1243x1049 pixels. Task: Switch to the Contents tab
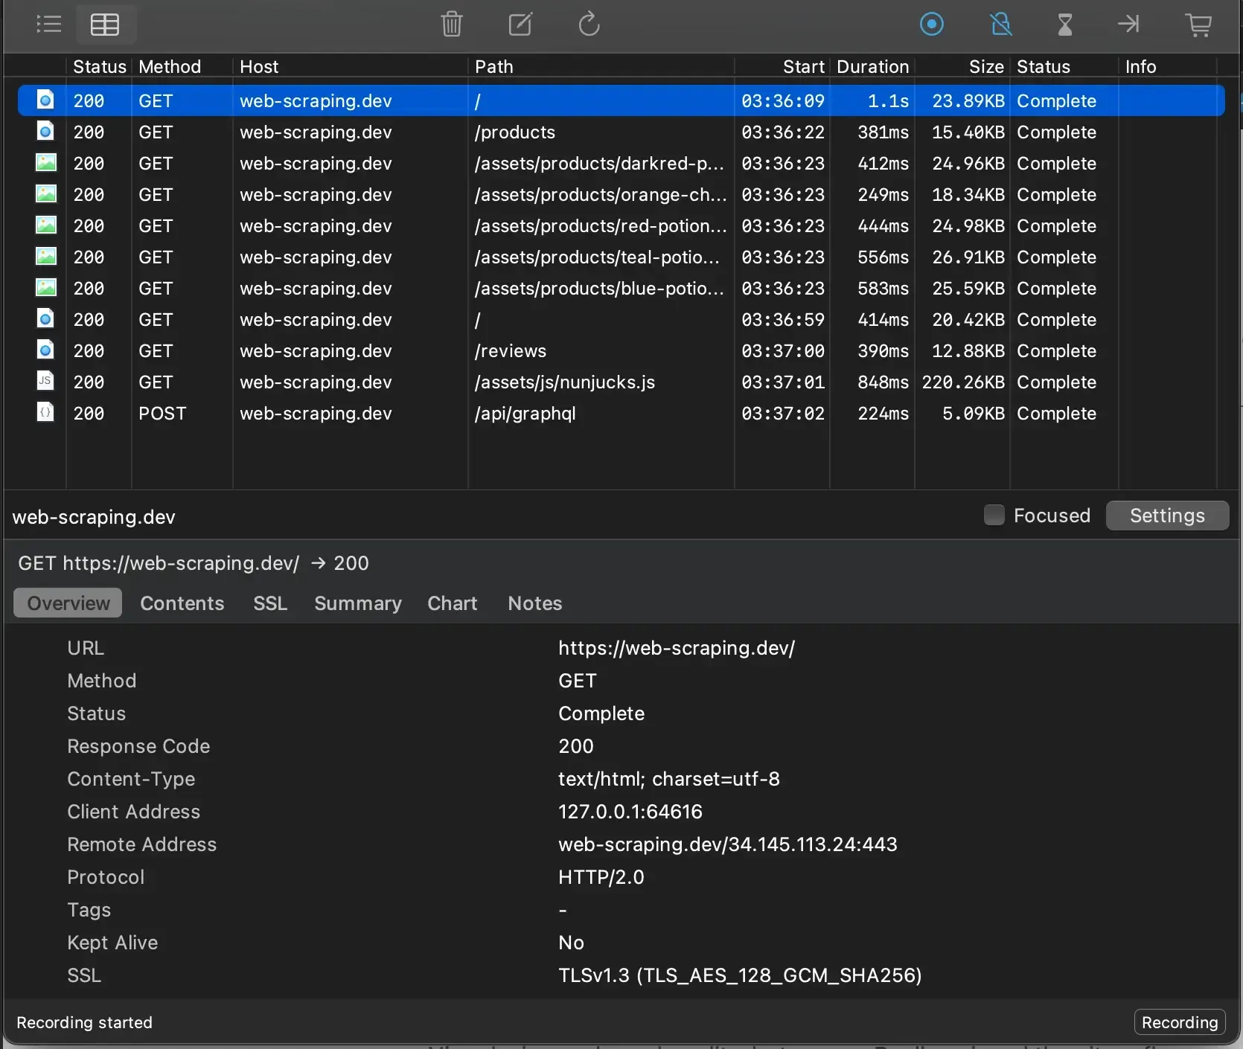tap(181, 603)
